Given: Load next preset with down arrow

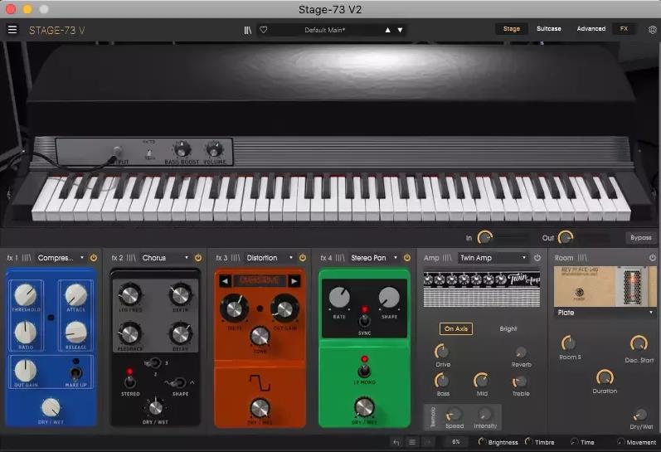Looking at the screenshot, I should 400,30.
